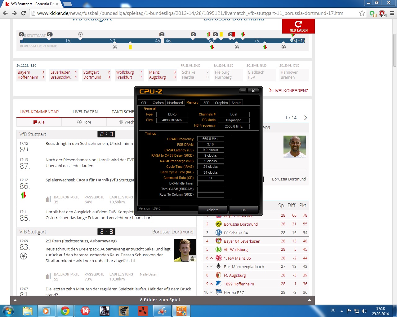
Task: Open 1899 Hoffenheim team row
Action: point(256,284)
